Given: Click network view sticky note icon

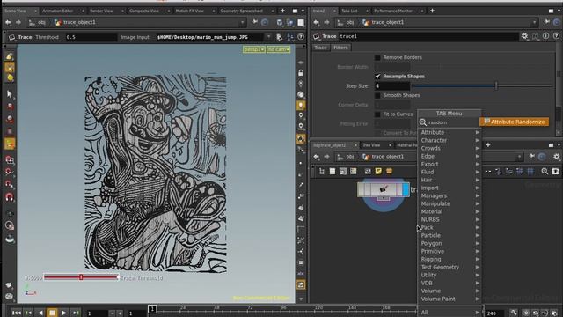Looking at the screenshot, I should pyautogui.click(x=378, y=172).
